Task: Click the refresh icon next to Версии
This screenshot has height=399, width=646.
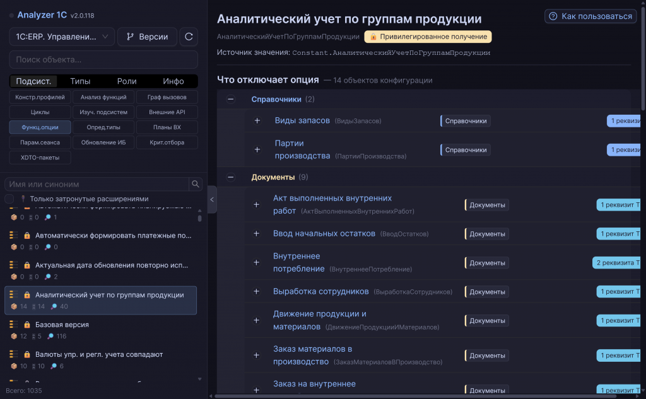Action: (189, 37)
